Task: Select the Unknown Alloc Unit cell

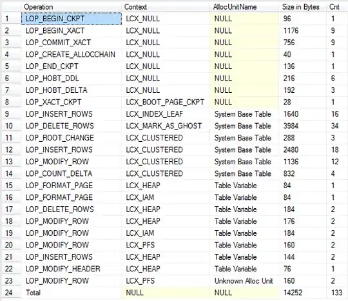Action: point(244,281)
